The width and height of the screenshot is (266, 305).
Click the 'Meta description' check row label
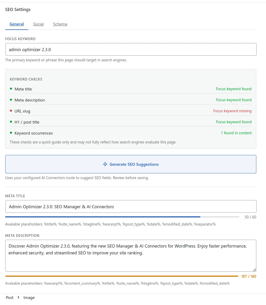[30, 100]
